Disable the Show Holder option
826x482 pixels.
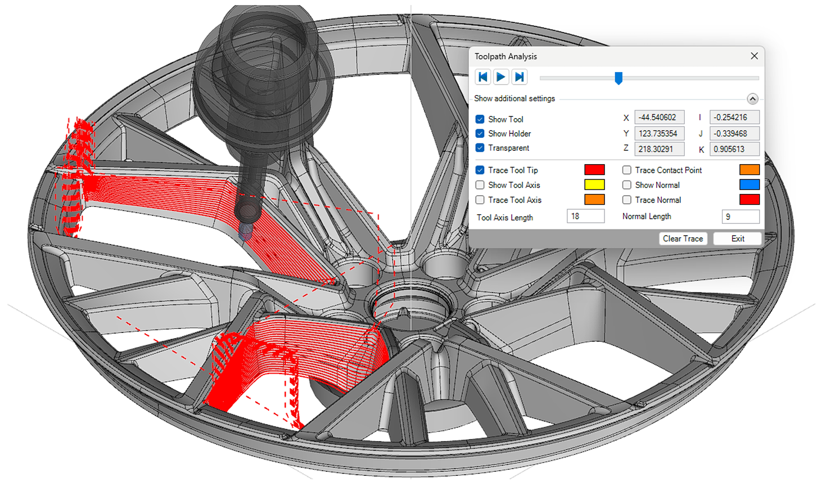(x=480, y=133)
